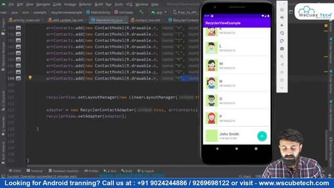Click emulator sidebar home circle icon
This screenshot has width=334, height=188.
282,72
